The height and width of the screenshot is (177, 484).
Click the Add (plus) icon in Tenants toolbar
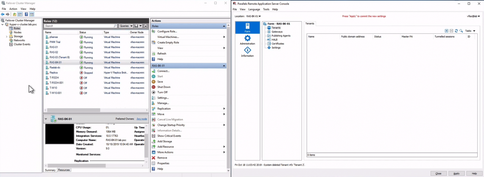click(x=446, y=31)
